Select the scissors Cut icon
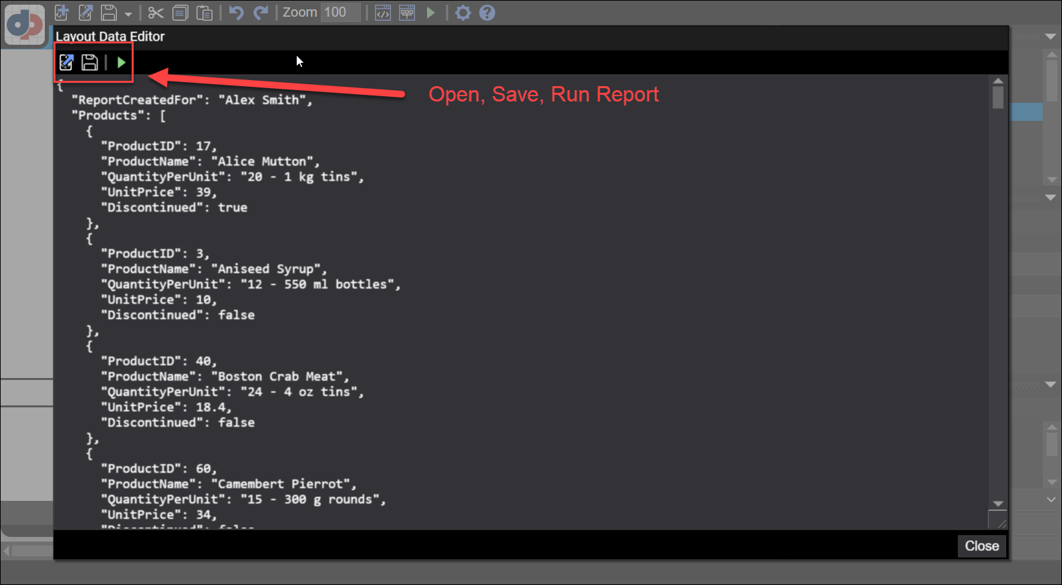The image size is (1062, 585). click(x=156, y=13)
